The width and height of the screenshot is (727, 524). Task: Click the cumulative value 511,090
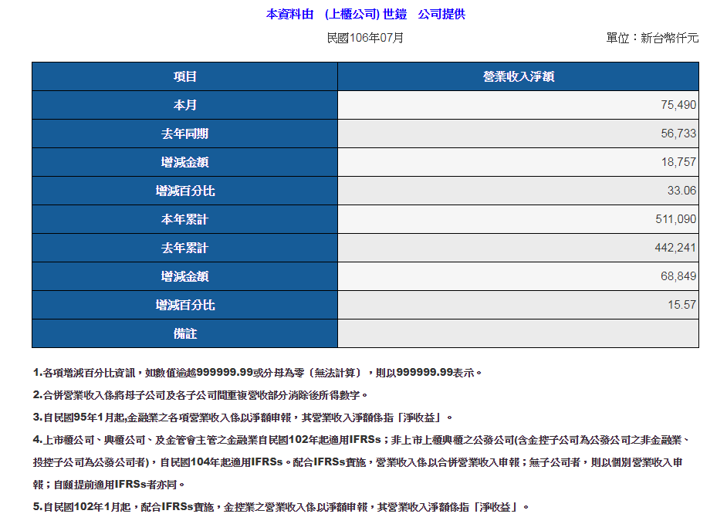click(675, 219)
